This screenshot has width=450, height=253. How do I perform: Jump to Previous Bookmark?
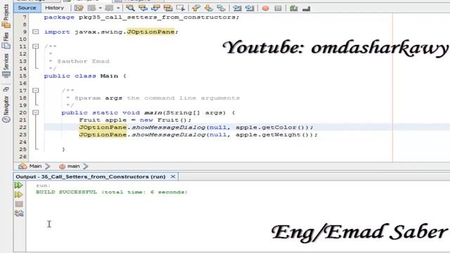tap(196, 8)
